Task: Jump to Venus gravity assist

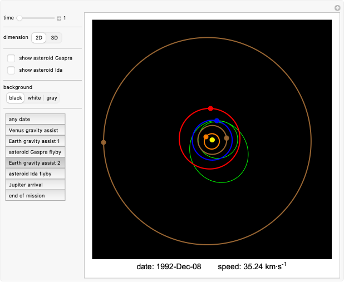Action: click(36, 130)
